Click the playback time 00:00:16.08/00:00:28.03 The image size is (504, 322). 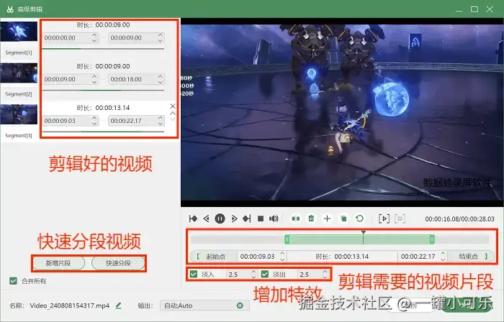click(x=459, y=218)
